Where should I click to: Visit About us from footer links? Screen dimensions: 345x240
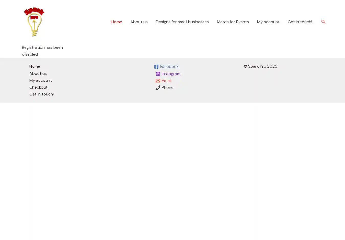pyautogui.click(x=38, y=74)
